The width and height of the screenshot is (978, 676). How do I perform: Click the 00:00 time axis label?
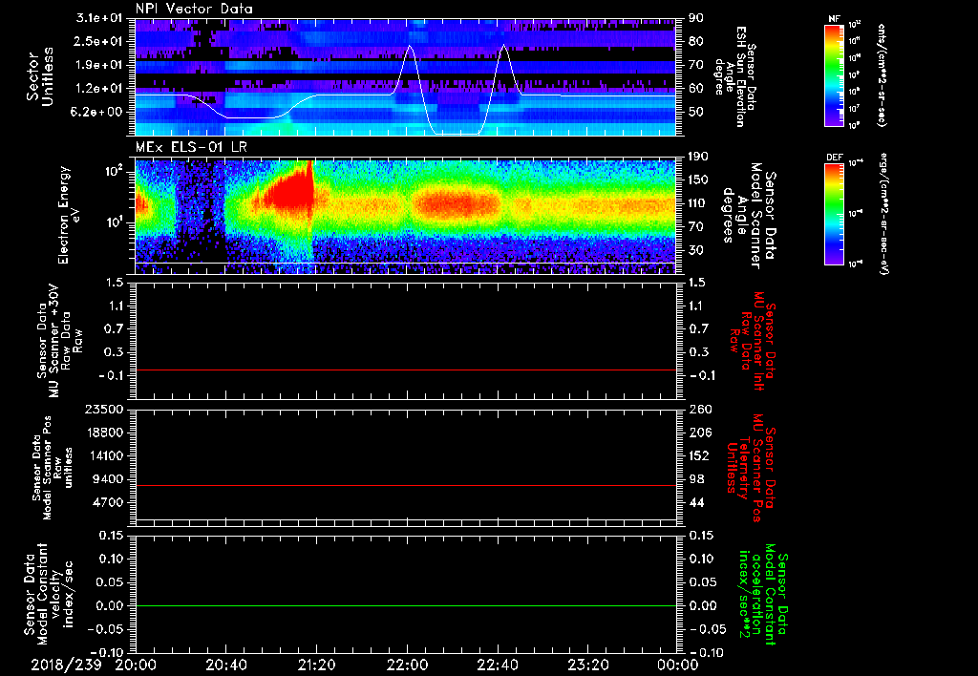(677, 665)
